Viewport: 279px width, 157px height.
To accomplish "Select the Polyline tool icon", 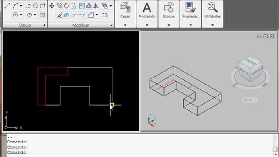I will click(x=28, y=6).
